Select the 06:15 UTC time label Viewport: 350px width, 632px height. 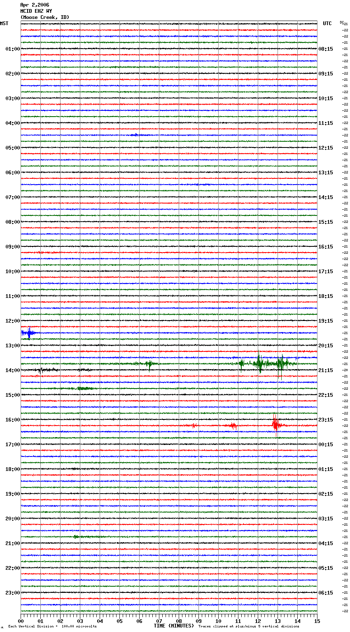tap(326, 593)
